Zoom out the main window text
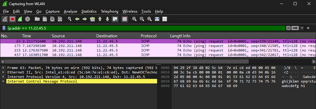The height and width of the screenshot is (109, 316). click(142, 19)
